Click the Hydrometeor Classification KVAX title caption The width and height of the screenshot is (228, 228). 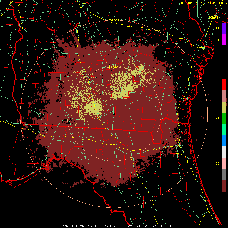[115, 226]
